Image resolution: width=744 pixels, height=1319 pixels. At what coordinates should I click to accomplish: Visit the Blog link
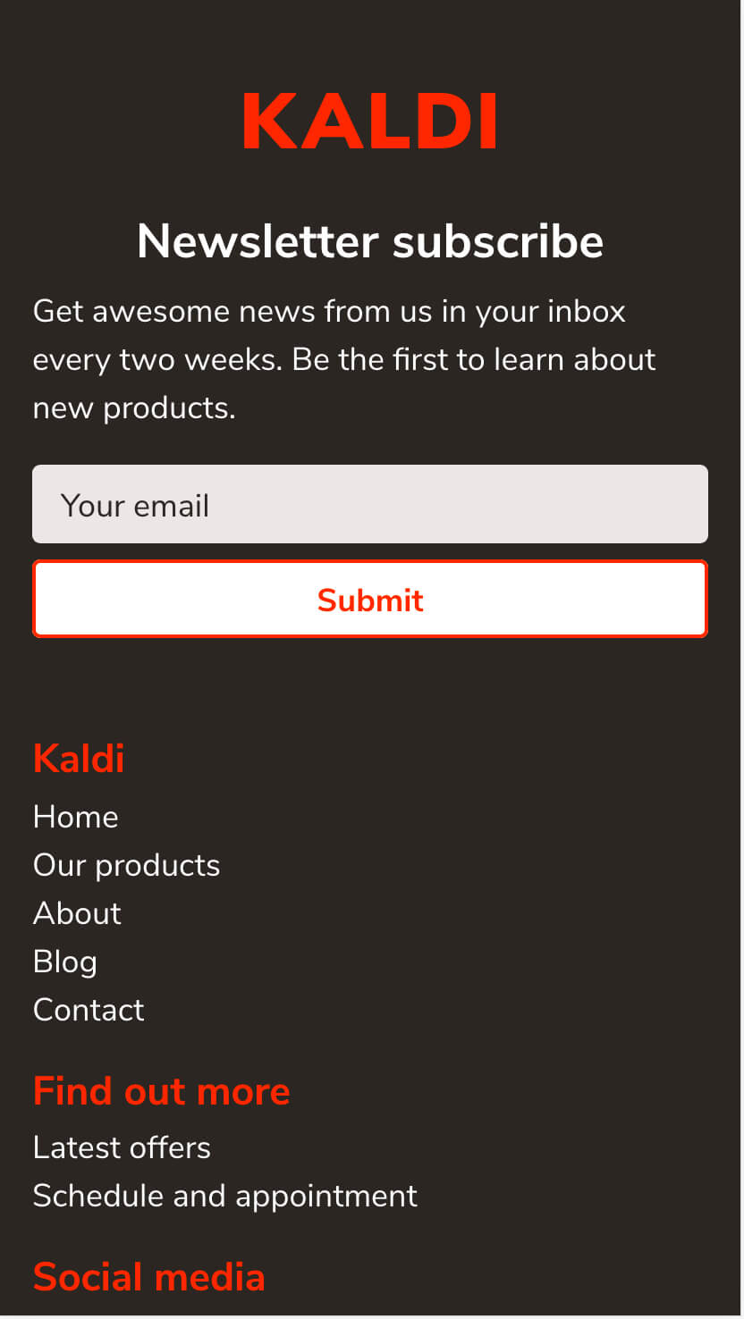(x=65, y=962)
